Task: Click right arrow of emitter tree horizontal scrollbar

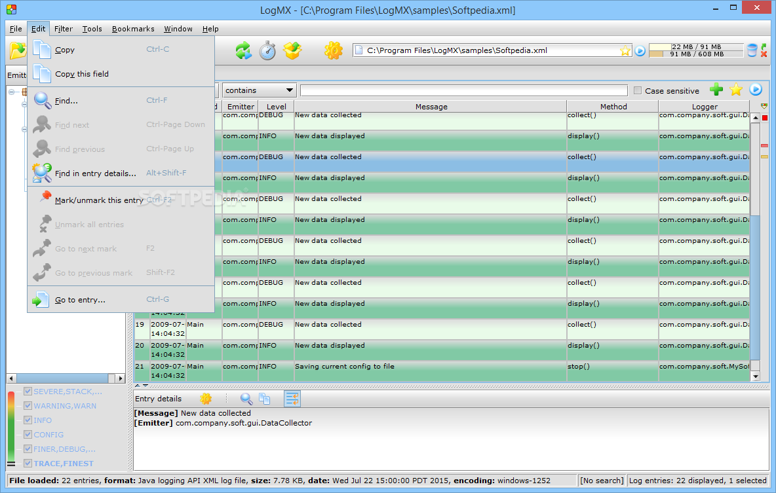Action: coord(120,378)
